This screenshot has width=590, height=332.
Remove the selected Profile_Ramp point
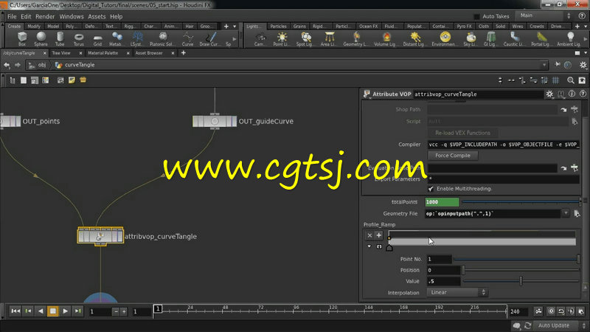pos(369,235)
